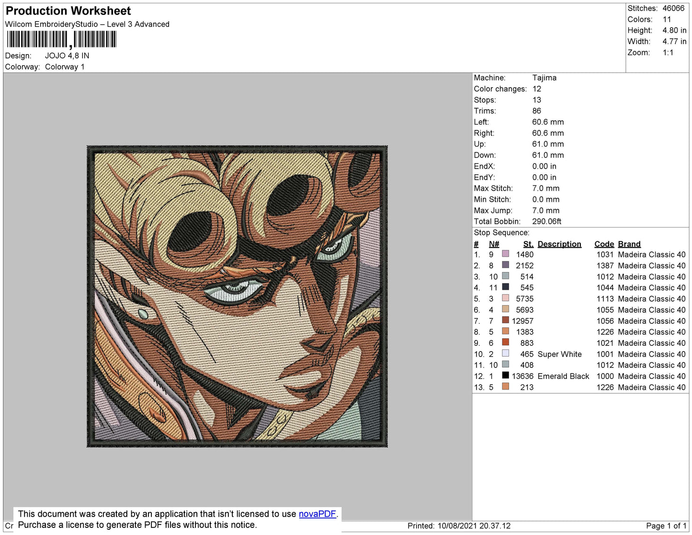Click the printed date '10/08/2021 20.37.12'
Screen dimensions: 692x535
click(474, 525)
